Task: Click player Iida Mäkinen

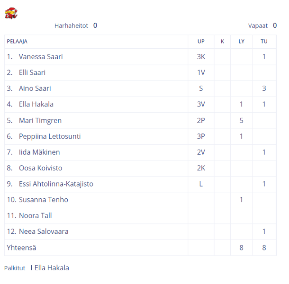Action: (39, 152)
